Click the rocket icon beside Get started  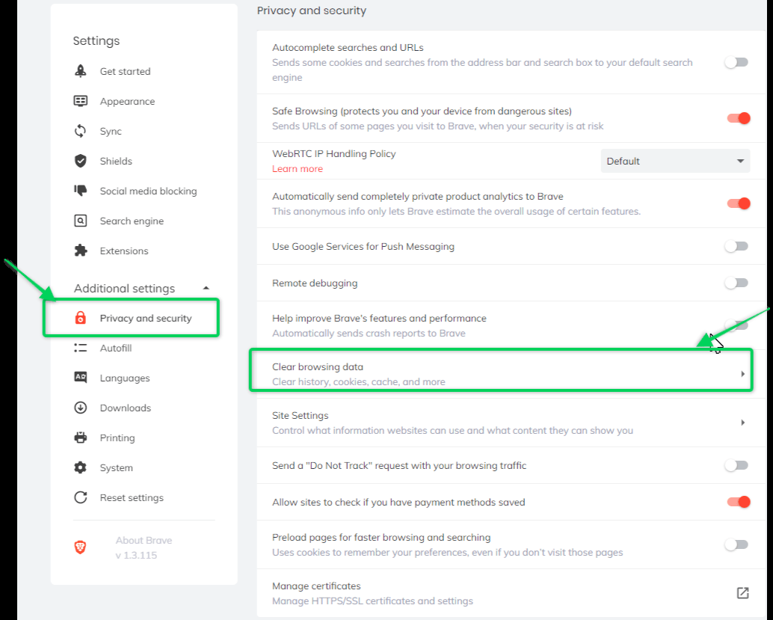(x=80, y=71)
